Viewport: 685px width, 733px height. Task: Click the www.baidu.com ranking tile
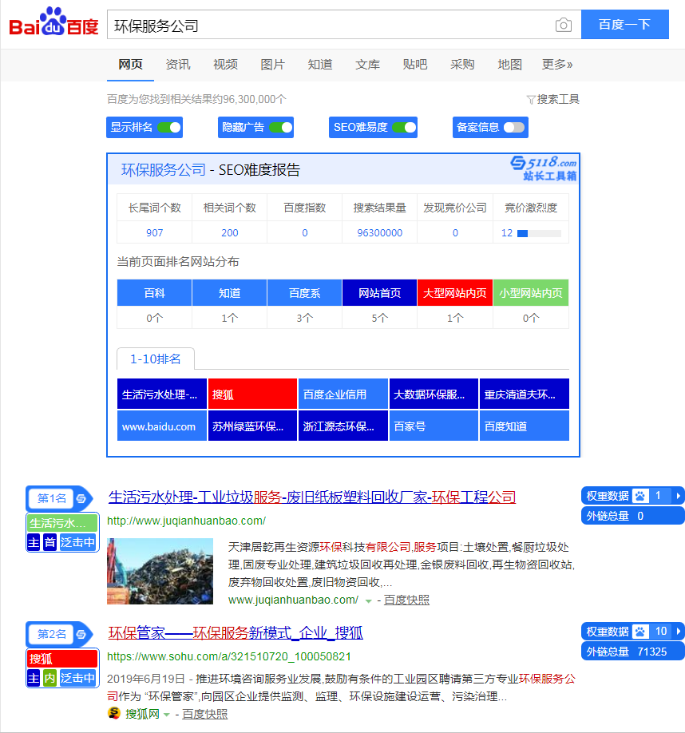point(162,426)
